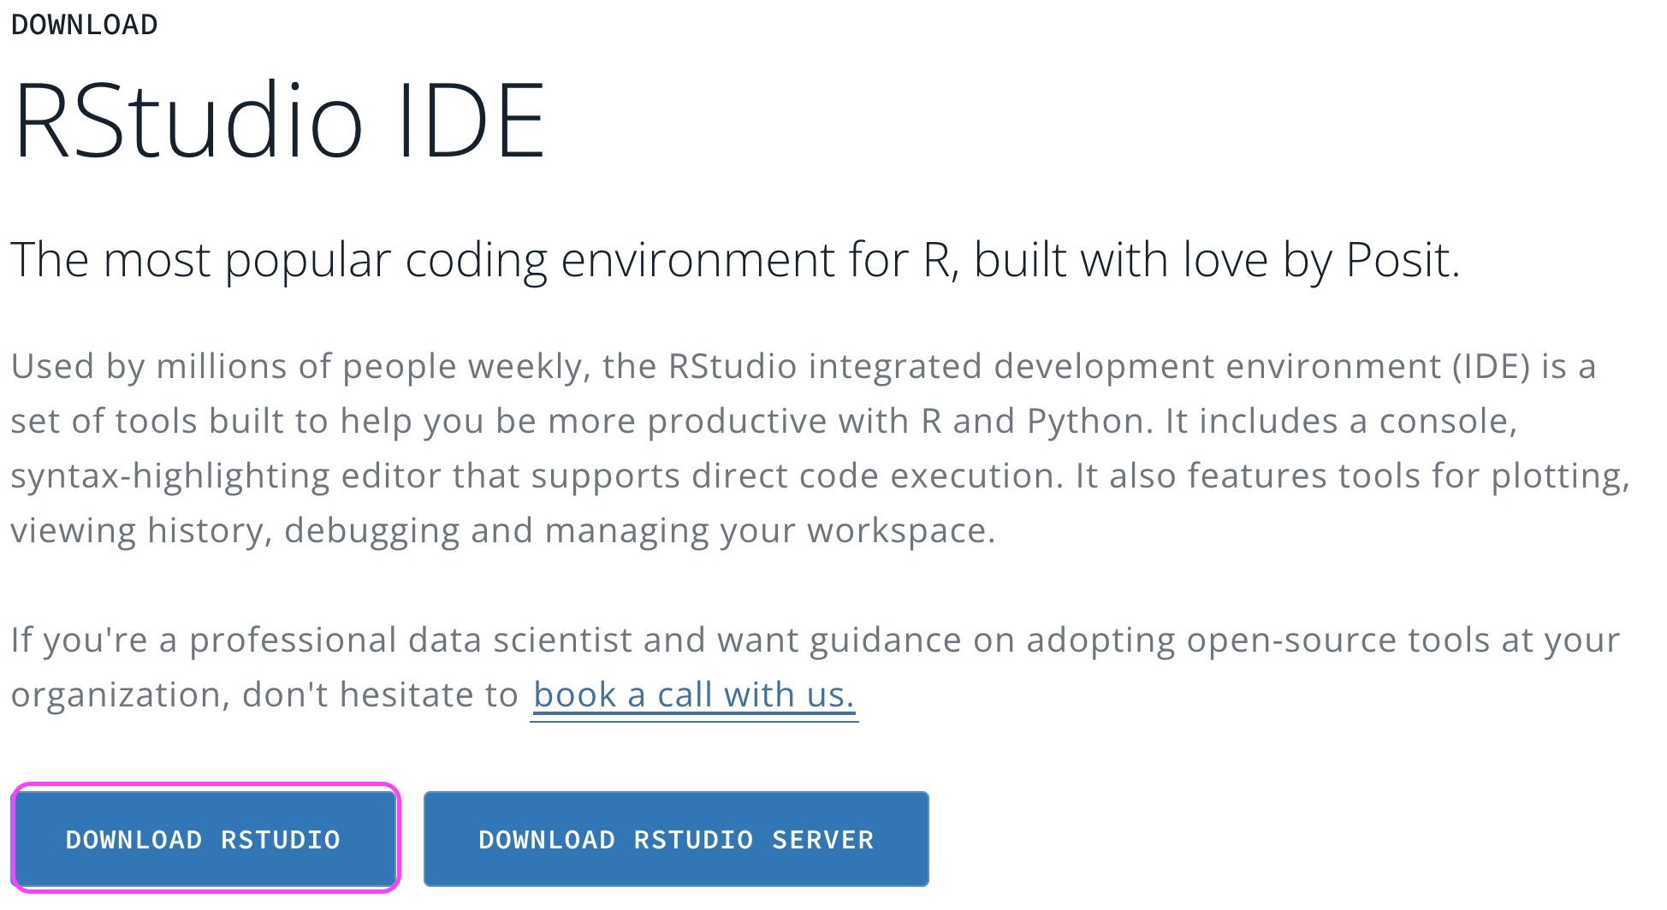Click the word 'love' in the tagline

click(1225, 260)
